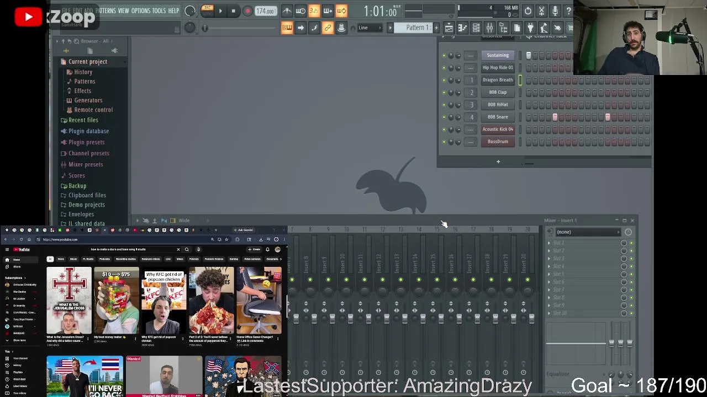The width and height of the screenshot is (707, 397).
Task: Open Generators in the browser tree
Action: coord(88,100)
